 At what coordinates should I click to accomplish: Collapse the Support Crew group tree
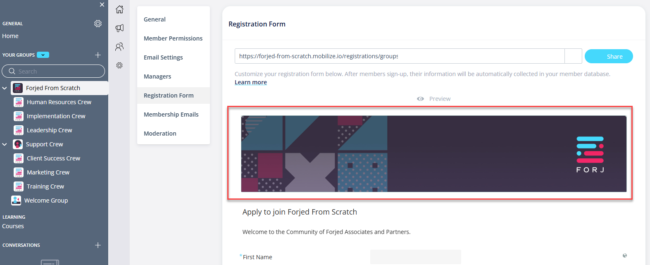tap(5, 144)
